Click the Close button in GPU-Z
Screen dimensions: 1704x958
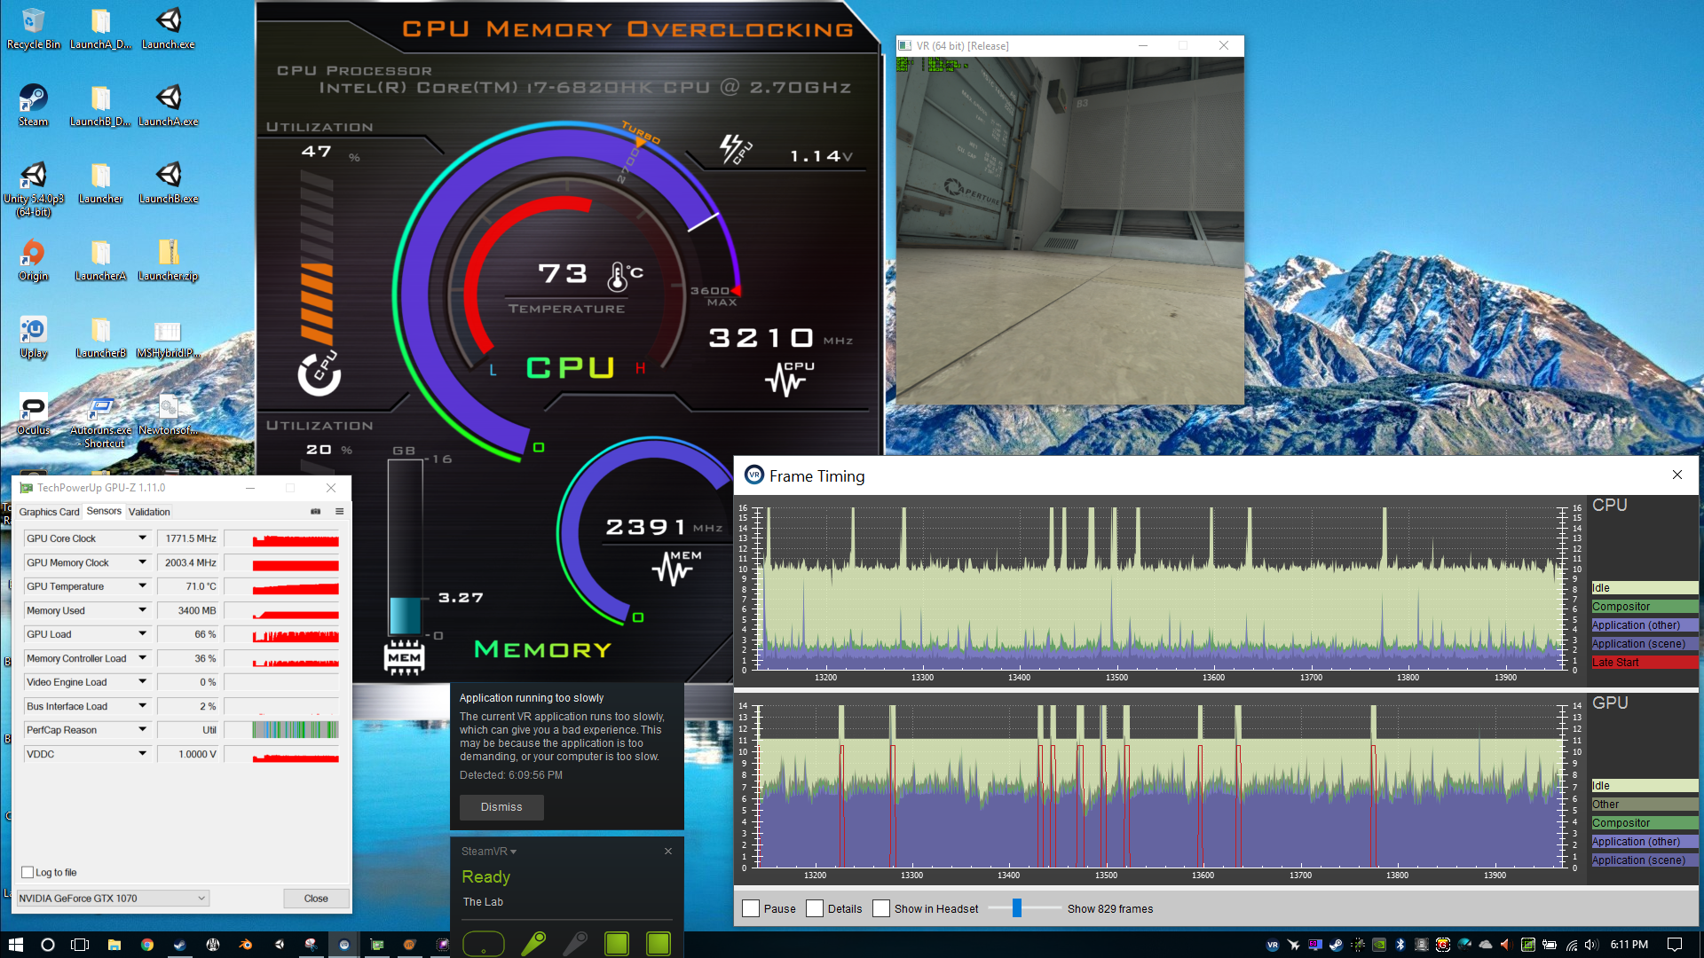316,899
